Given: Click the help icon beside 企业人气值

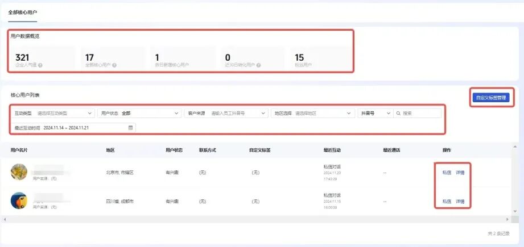Looking at the screenshot, I should (x=40, y=65).
